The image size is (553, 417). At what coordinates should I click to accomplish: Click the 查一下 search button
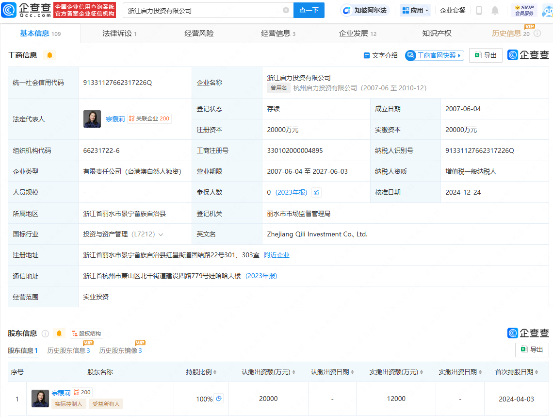tap(309, 10)
